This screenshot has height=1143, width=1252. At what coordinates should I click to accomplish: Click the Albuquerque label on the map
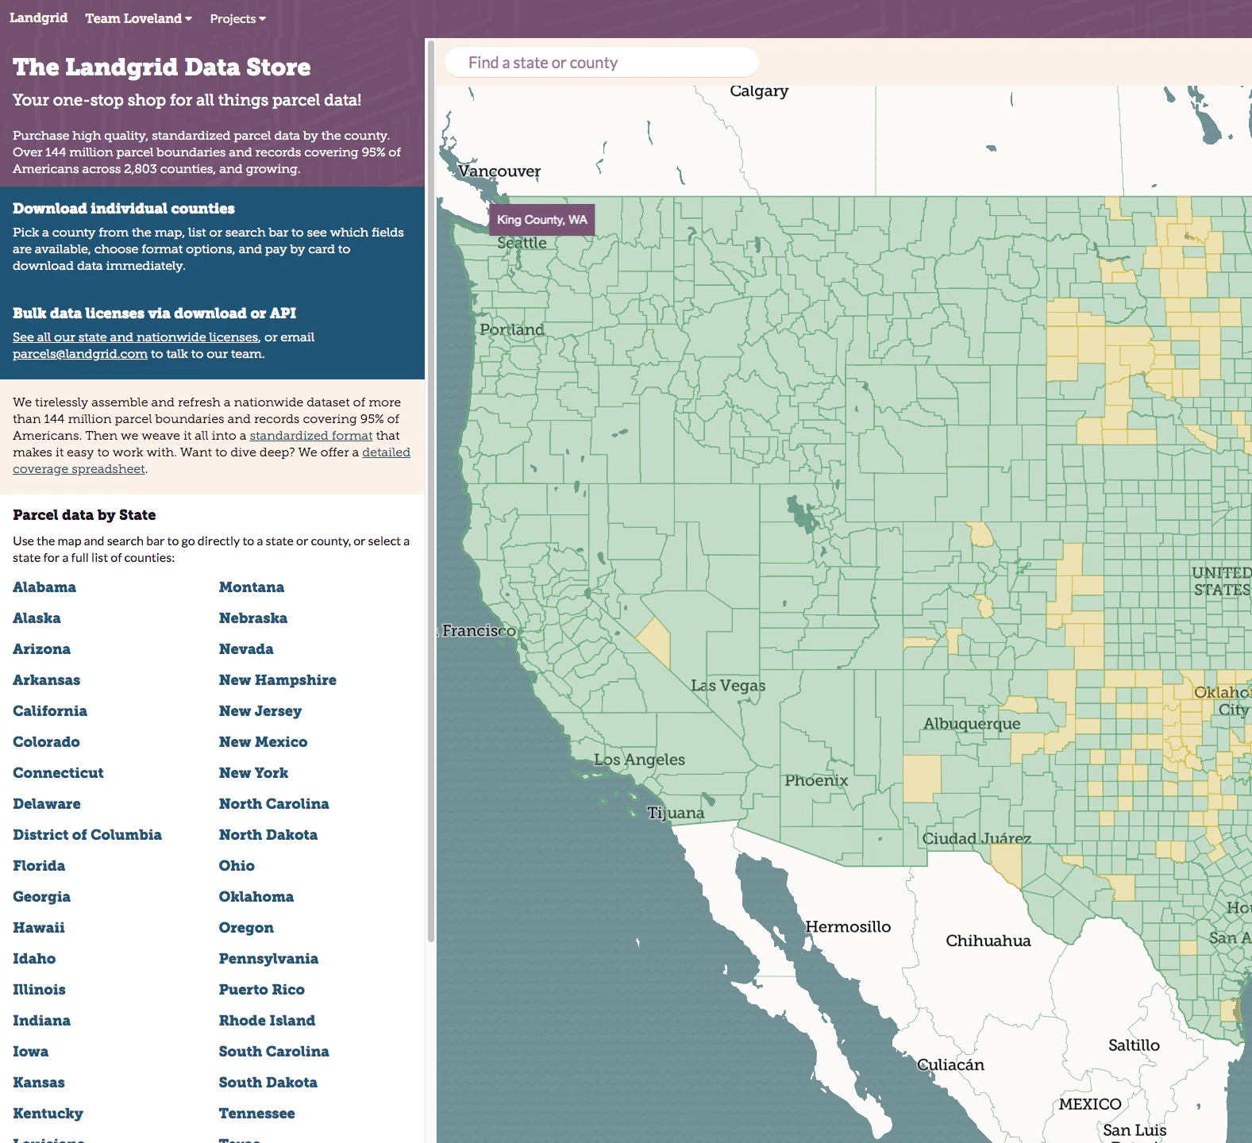pyautogui.click(x=972, y=724)
